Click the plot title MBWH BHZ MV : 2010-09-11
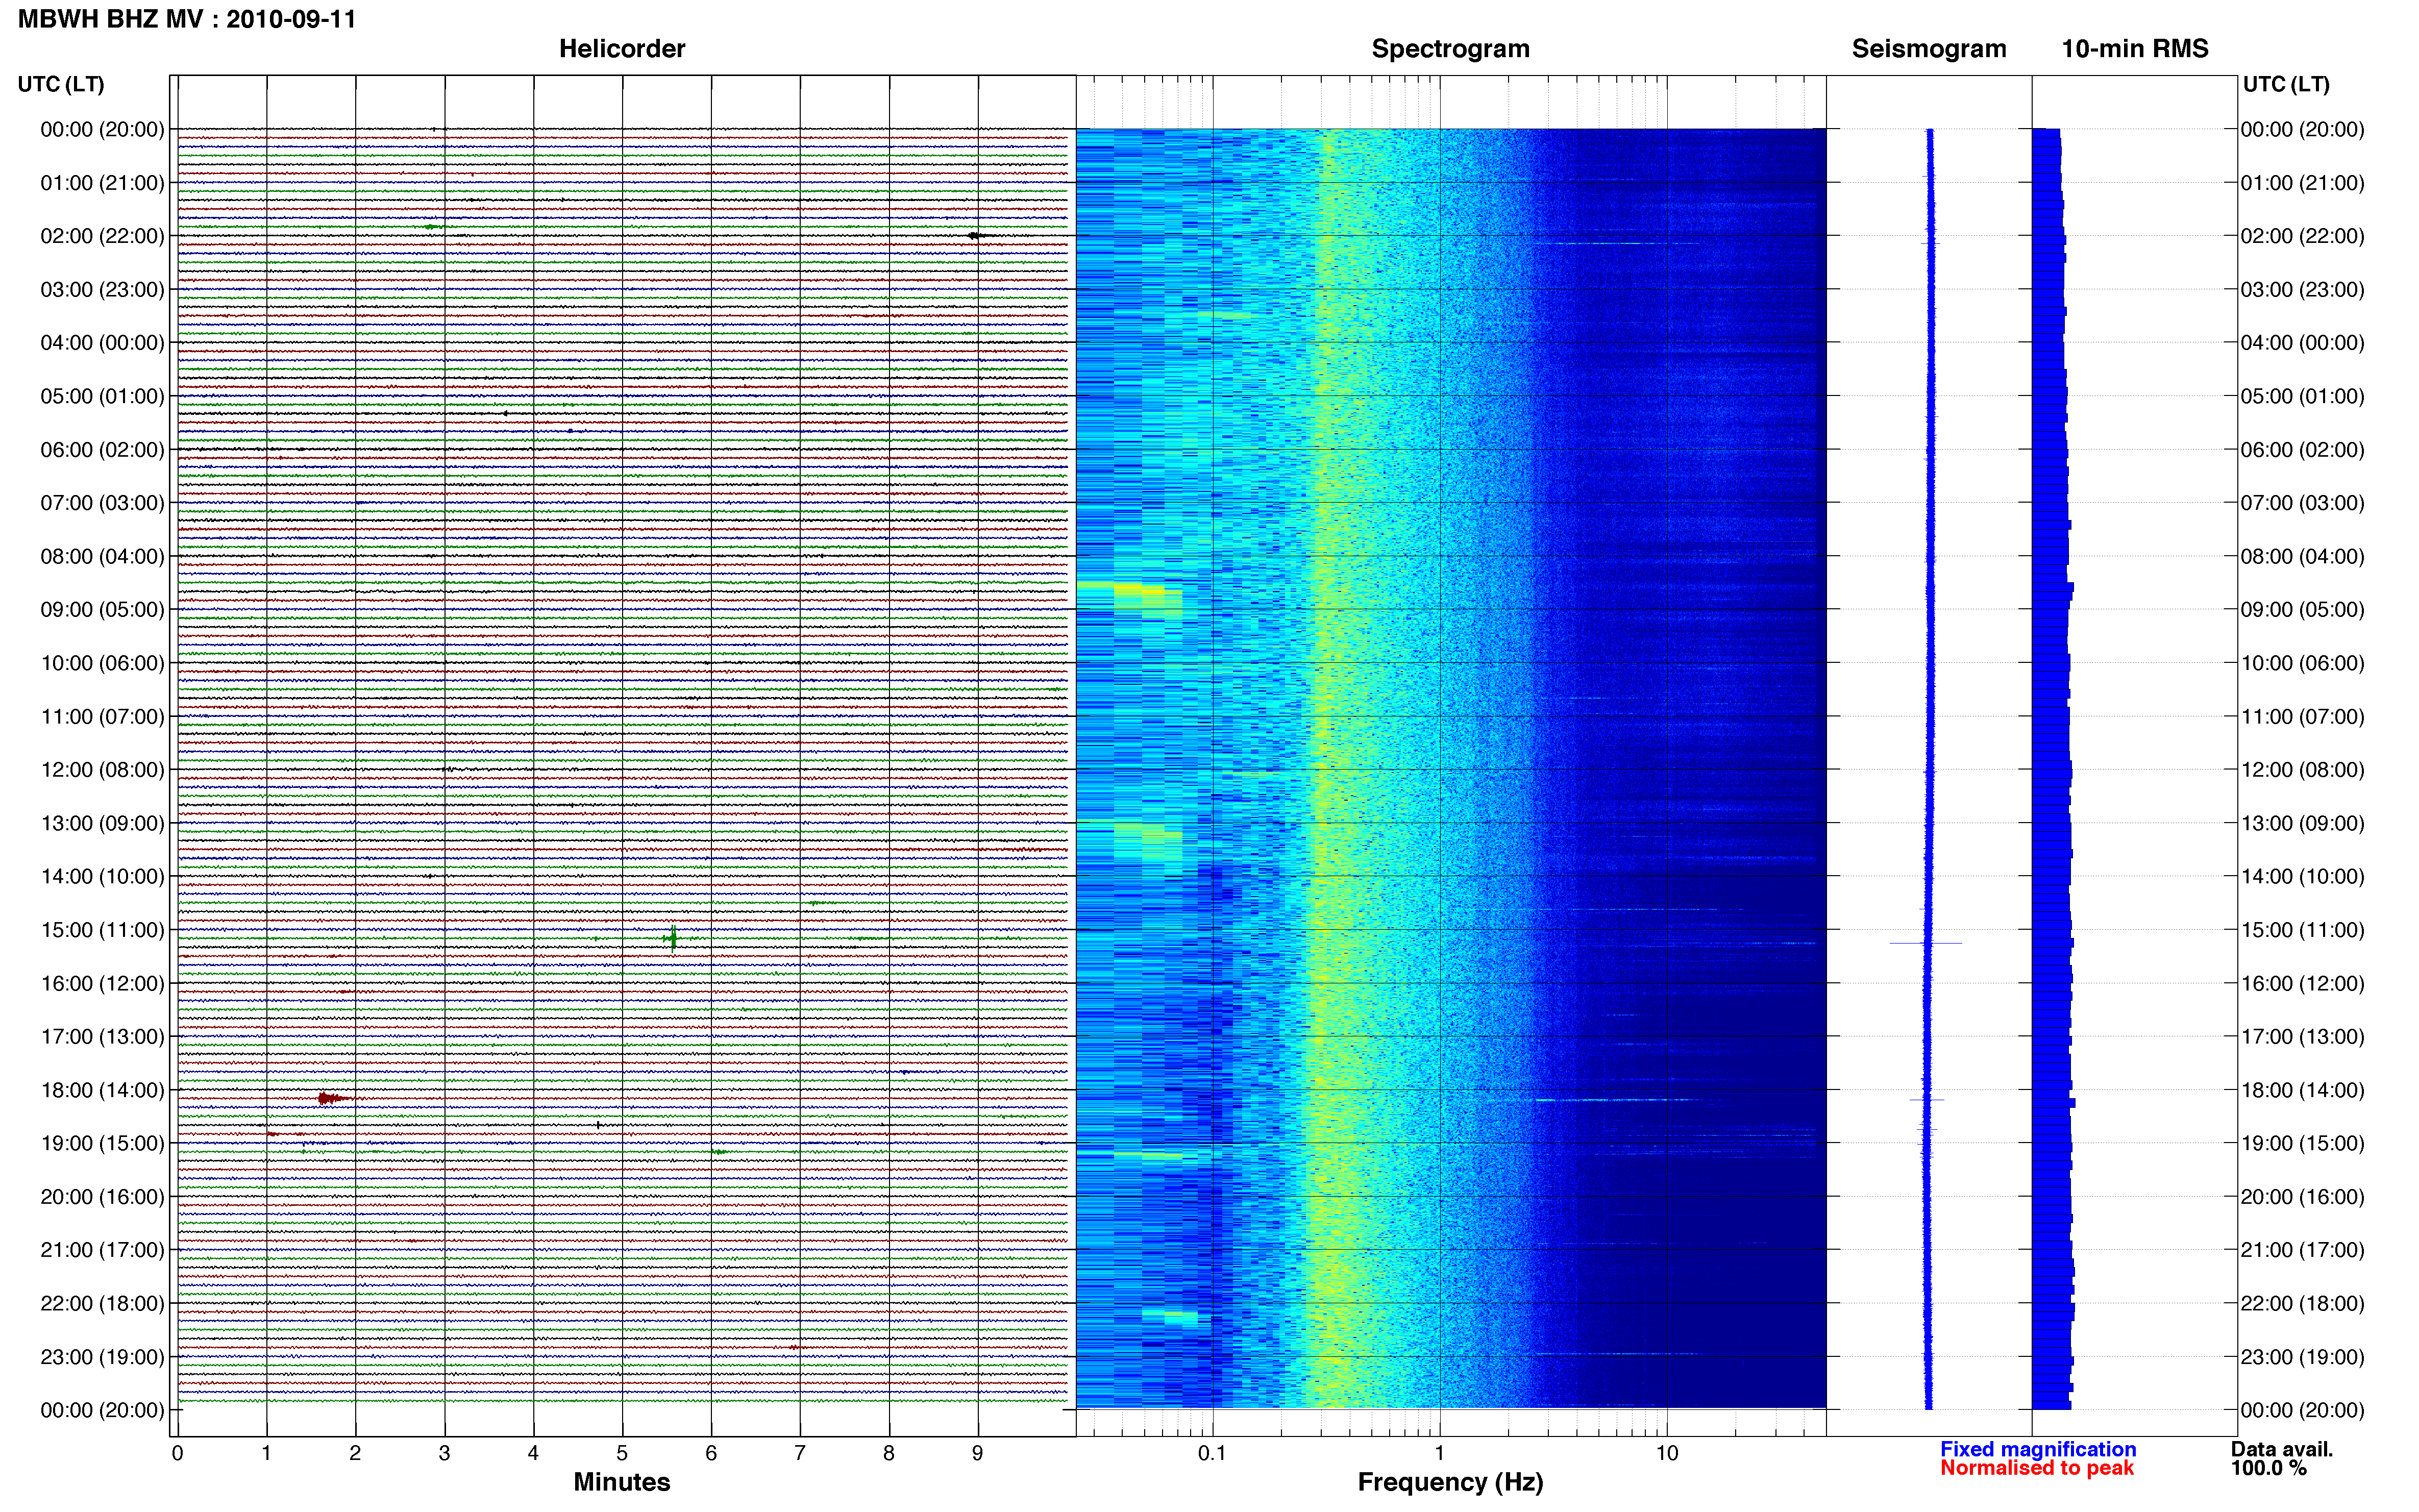The width and height of the screenshot is (2419, 1512). pyautogui.click(x=187, y=19)
